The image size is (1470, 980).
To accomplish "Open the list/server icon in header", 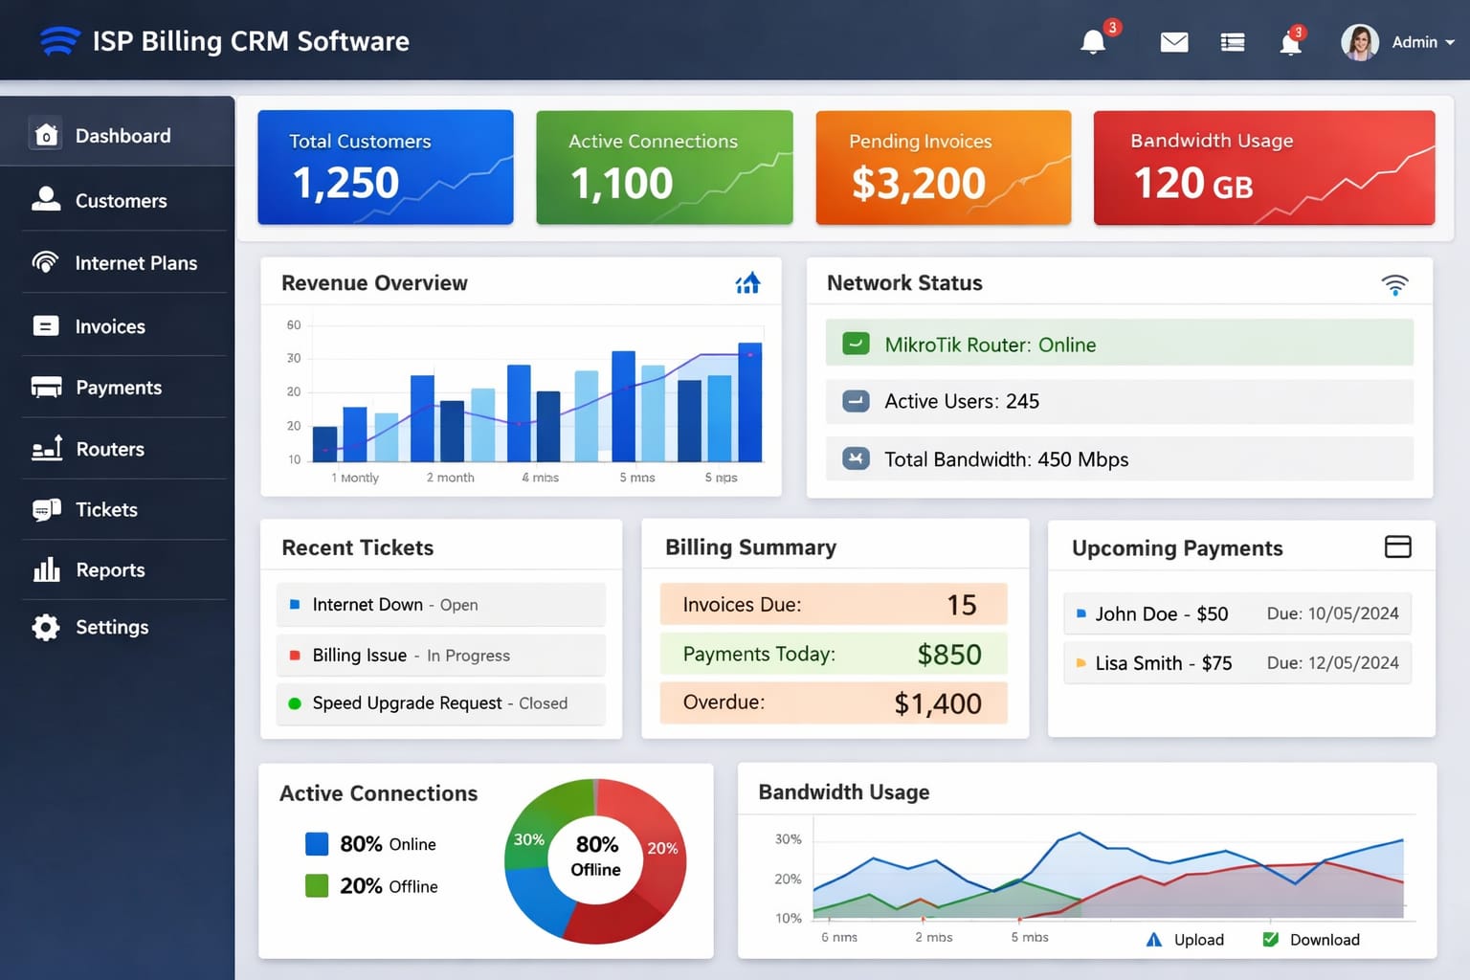I will 1233,42.
